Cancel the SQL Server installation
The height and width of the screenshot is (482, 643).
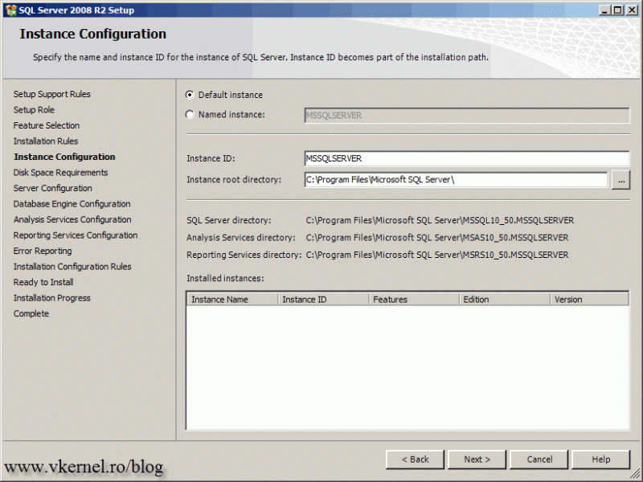coord(539,459)
